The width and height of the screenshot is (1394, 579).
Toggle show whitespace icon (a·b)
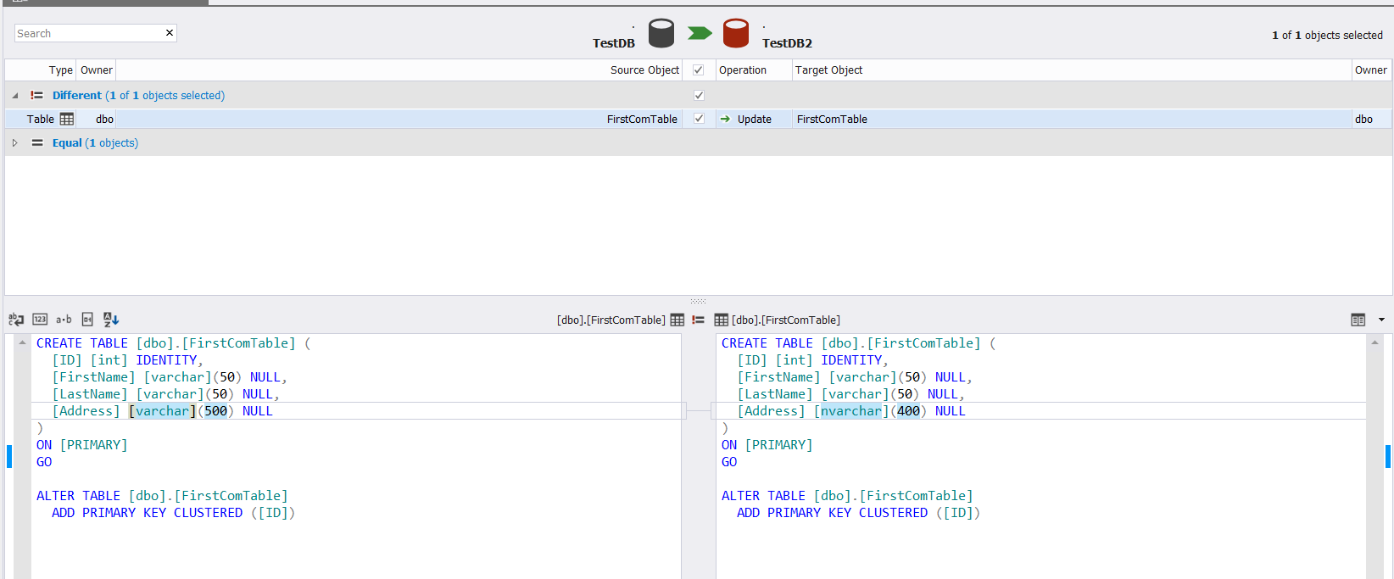[x=64, y=320]
